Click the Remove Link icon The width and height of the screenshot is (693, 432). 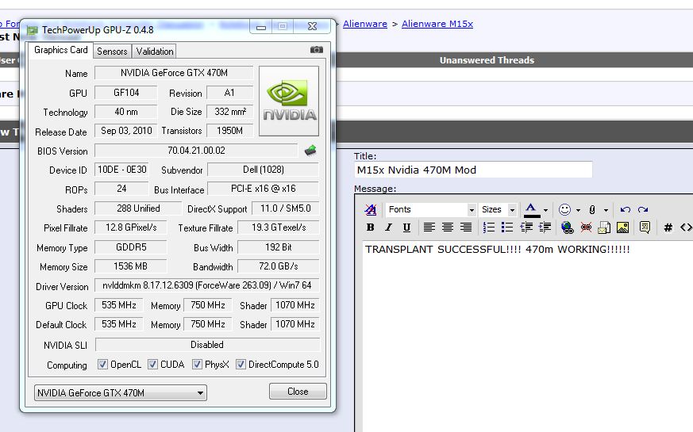pyautogui.click(x=586, y=227)
